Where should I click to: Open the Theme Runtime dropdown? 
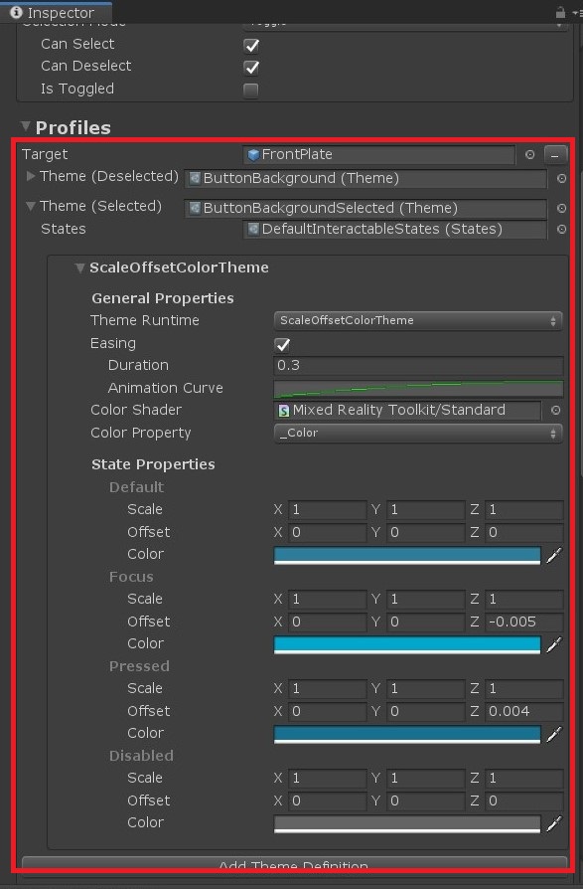[x=418, y=320]
